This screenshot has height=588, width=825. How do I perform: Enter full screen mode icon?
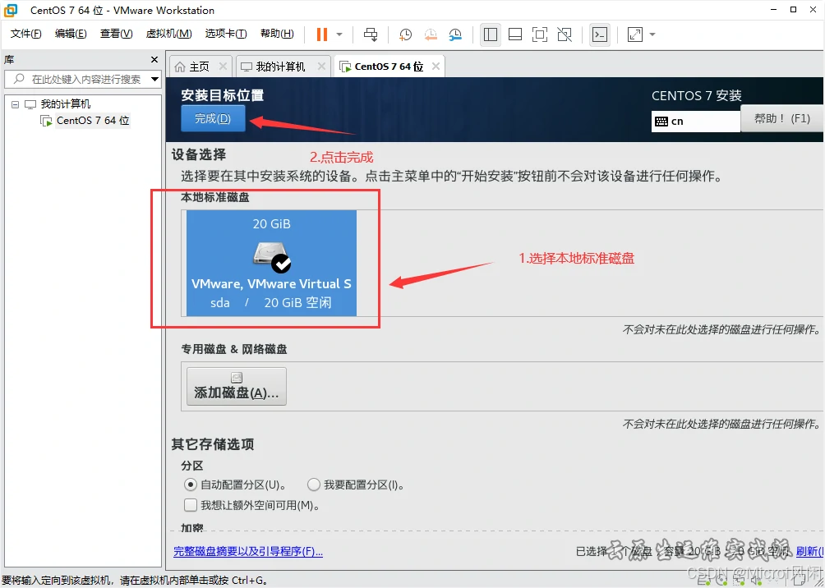point(539,34)
